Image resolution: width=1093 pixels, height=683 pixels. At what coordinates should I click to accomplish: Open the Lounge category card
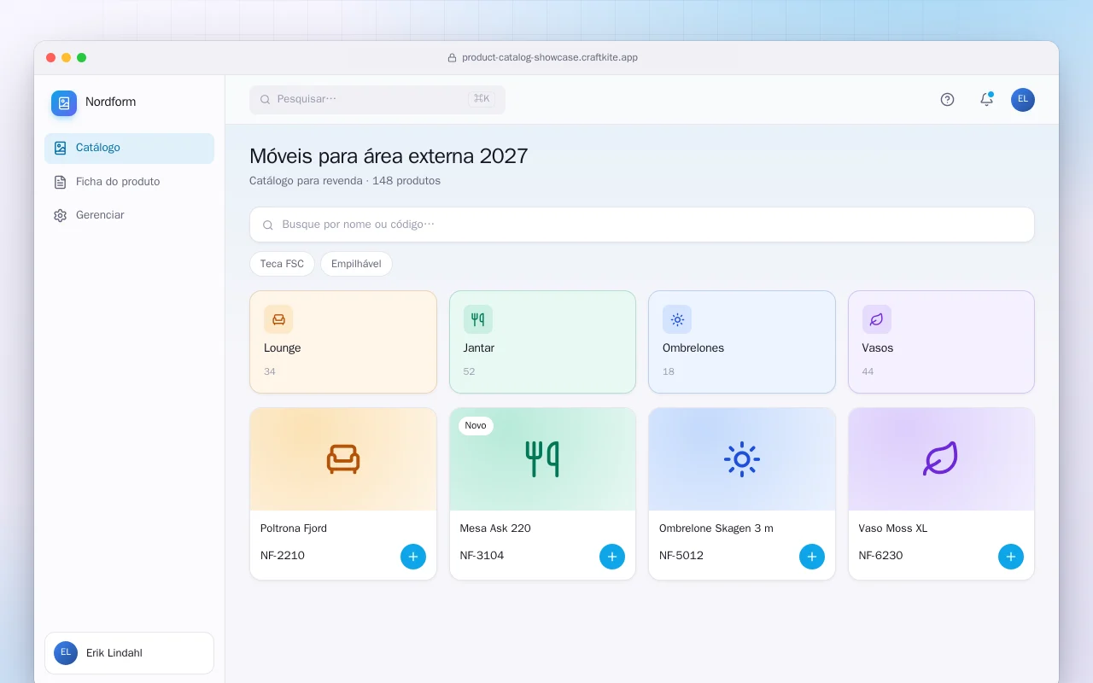click(x=343, y=342)
